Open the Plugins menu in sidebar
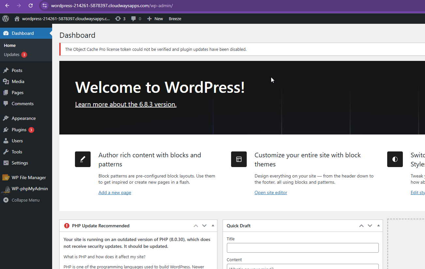The image size is (425, 269). (x=19, y=130)
